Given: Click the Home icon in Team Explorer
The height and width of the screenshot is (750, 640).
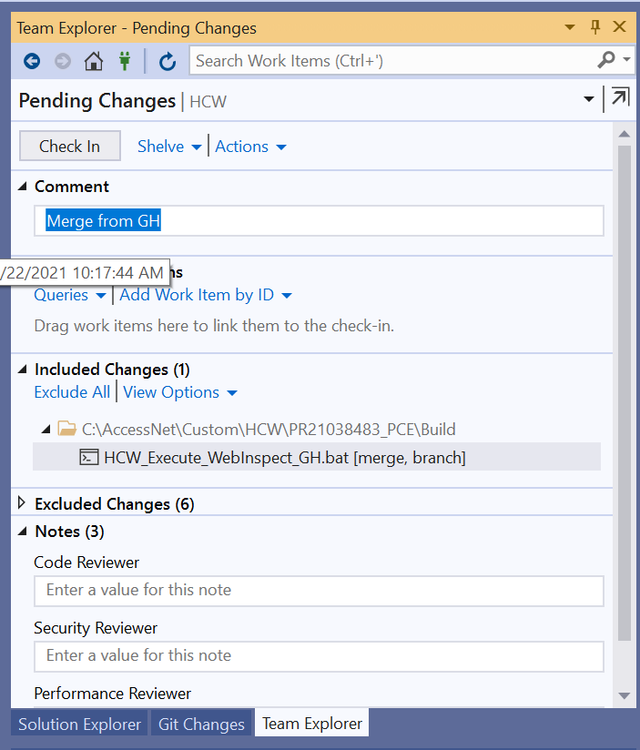Looking at the screenshot, I should [x=94, y=61].
